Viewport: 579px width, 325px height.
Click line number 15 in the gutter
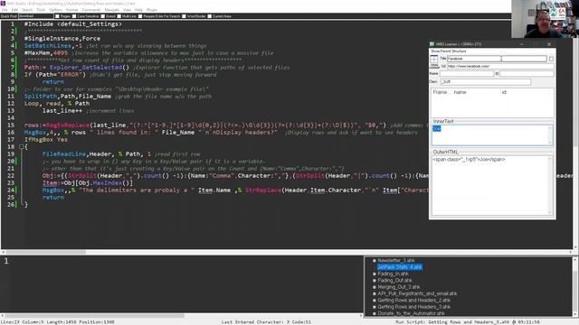pos(11,125)
